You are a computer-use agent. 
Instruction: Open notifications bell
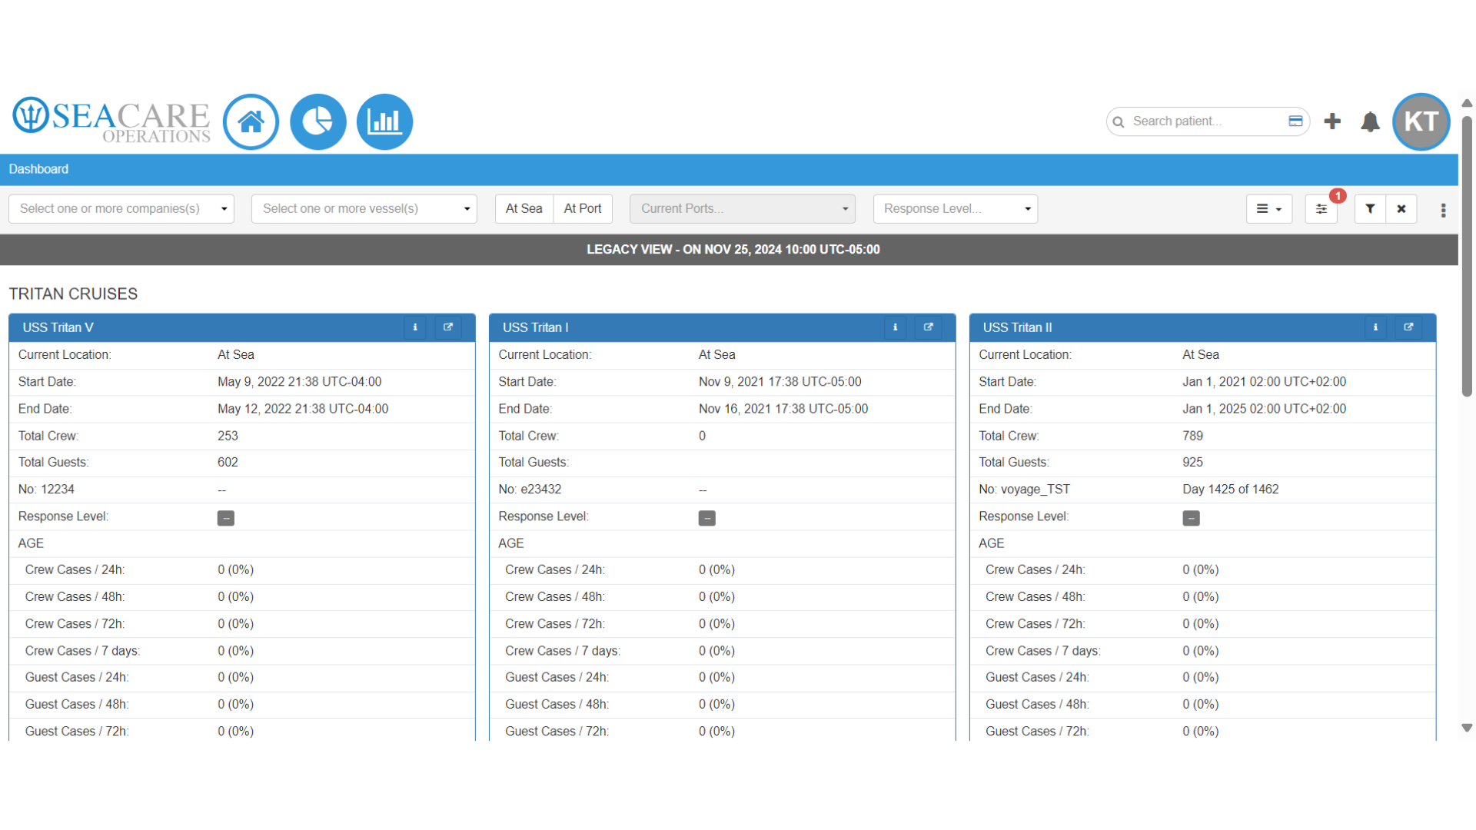point(1370,121)
